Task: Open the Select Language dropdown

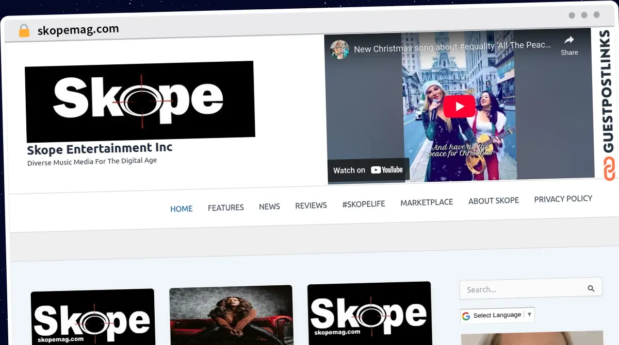Action: [x=497, y=315]
